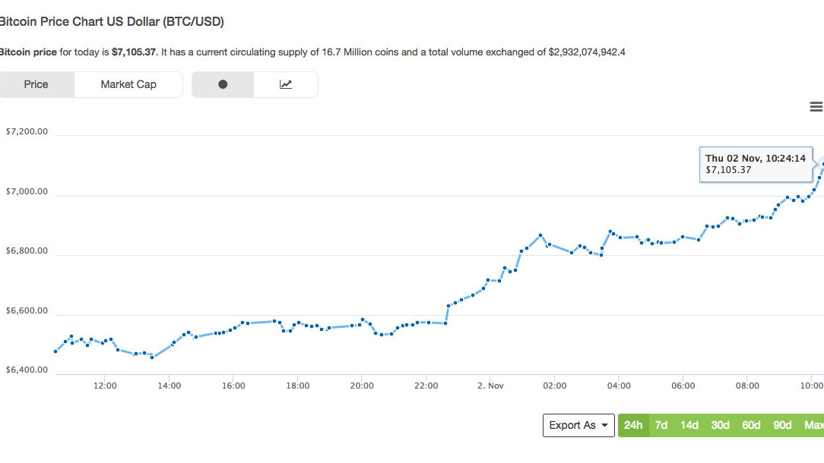Click the 12:00 x-axis tick label
Screen dimensions: 824x463
pos(105,386)
